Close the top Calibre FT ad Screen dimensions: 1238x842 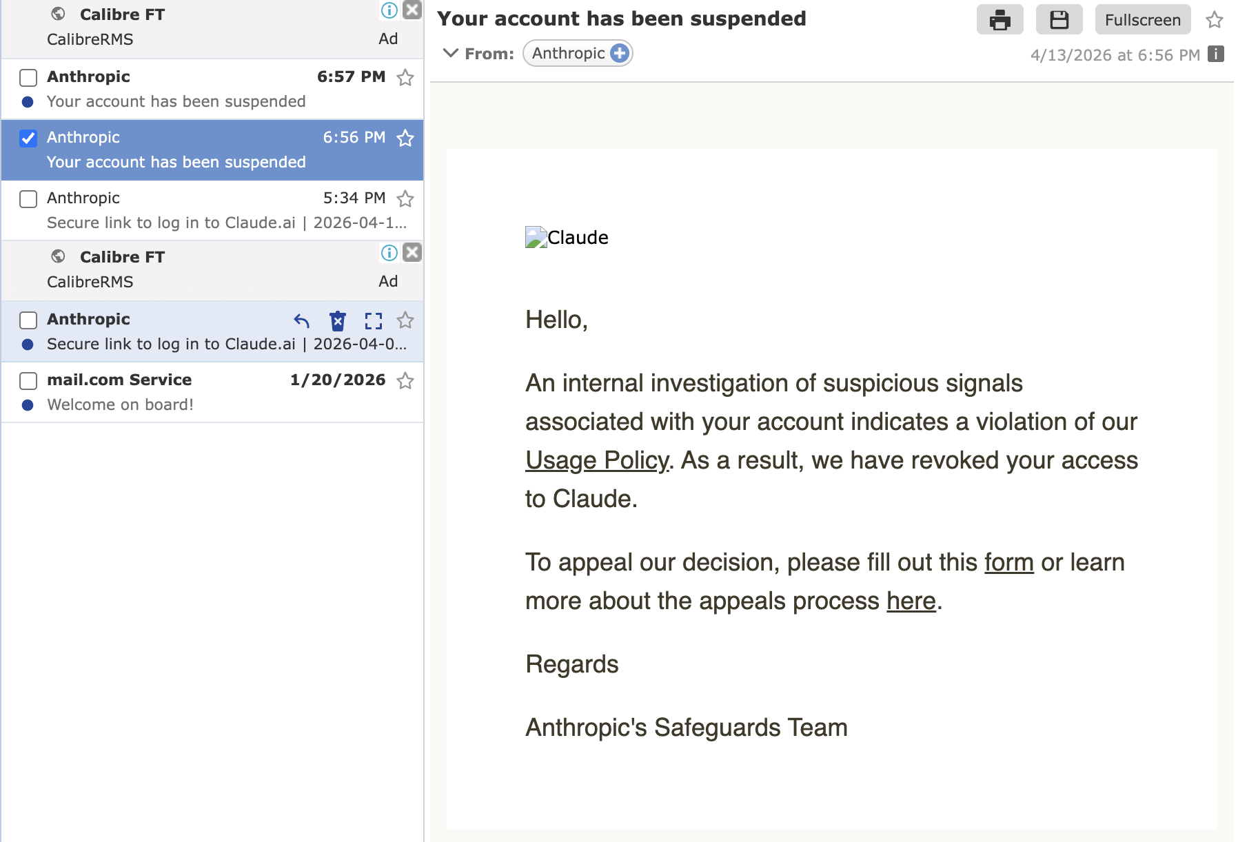412,10
